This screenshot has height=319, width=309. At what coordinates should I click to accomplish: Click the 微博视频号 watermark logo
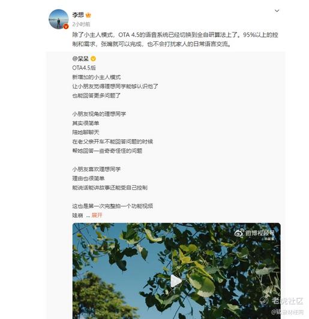(x=254, y=233)
